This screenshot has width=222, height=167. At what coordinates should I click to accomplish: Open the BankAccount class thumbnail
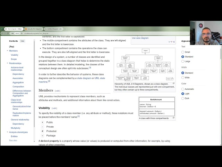[x=157, y=106]
